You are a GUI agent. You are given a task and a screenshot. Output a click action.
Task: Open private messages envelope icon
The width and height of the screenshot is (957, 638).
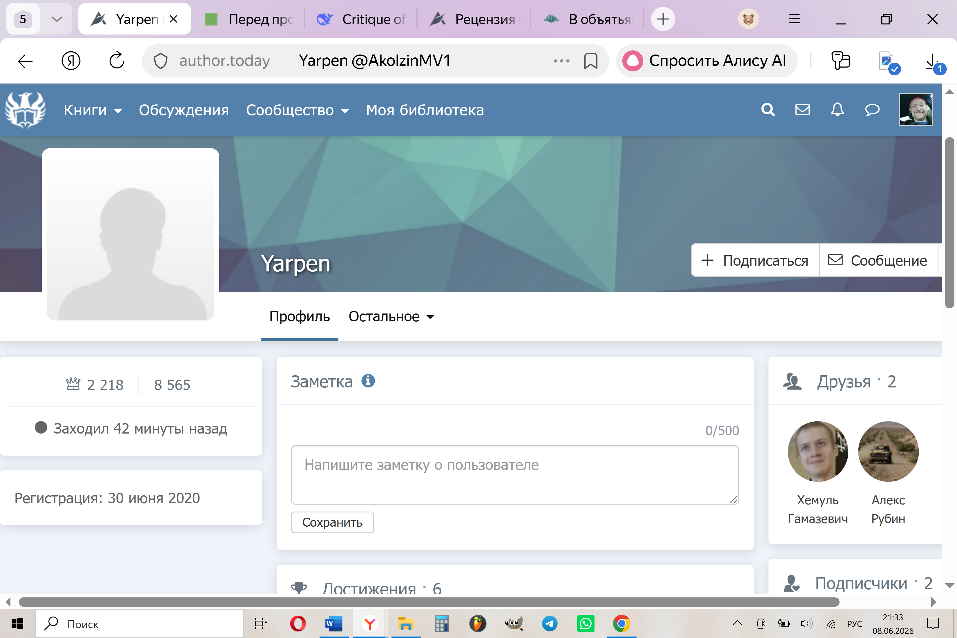coord(802,110)
